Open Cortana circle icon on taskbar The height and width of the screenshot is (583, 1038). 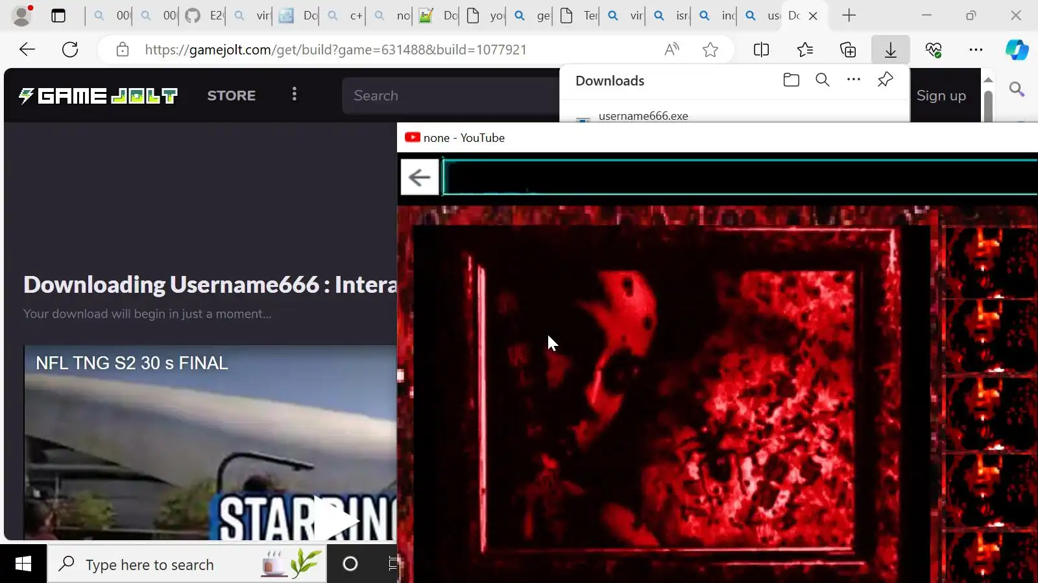tap(350, 564)
